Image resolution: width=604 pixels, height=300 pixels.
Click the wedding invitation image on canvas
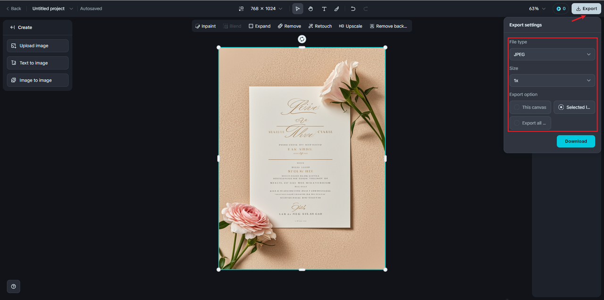click(x=302, y=158)
